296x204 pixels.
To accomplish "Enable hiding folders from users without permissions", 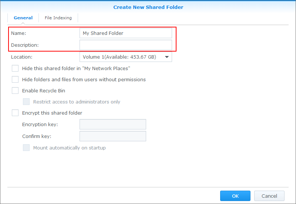I will tap(15, 79).
